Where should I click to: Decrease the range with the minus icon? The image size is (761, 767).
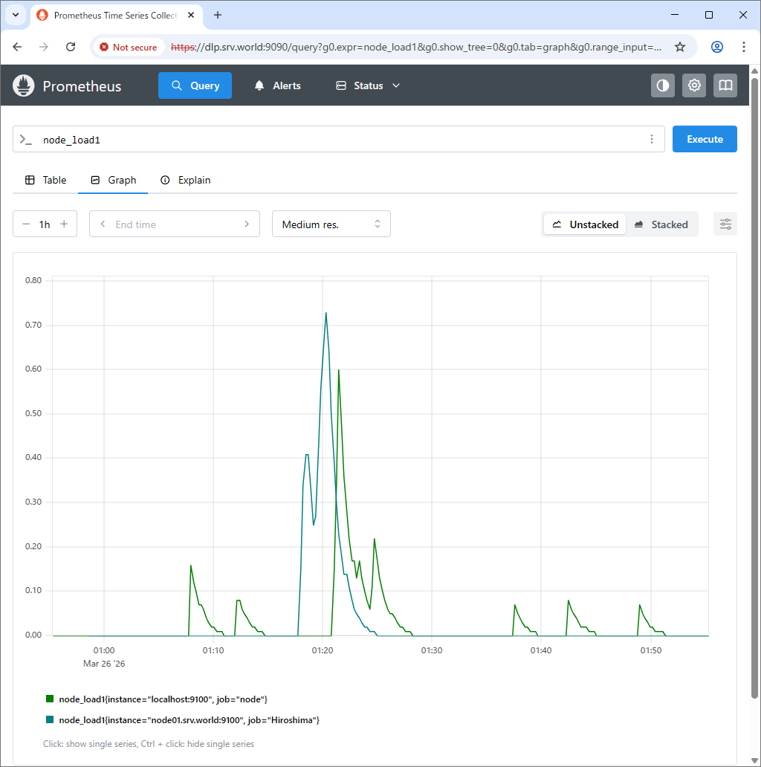tap(26, 224)
